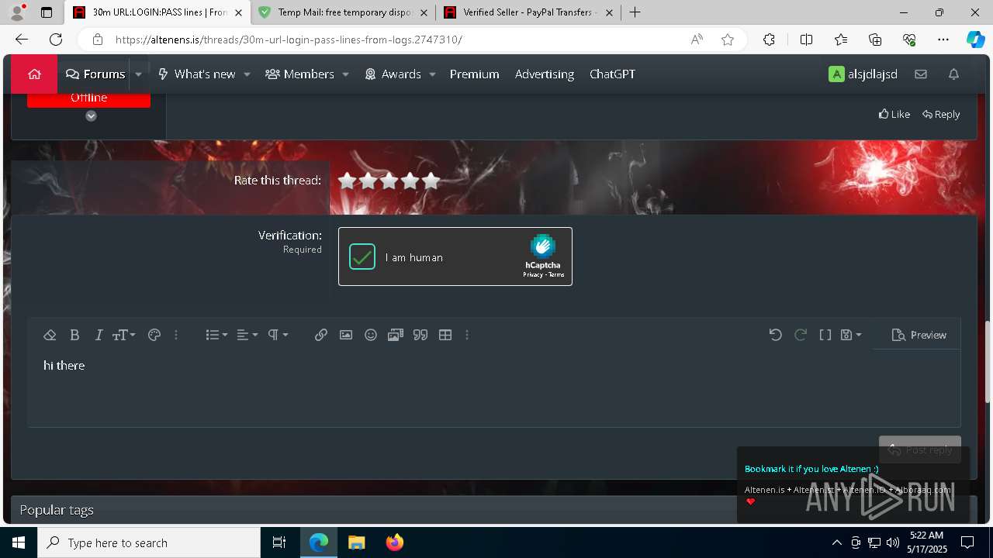Open the list type dropdown

click(216, 335)
